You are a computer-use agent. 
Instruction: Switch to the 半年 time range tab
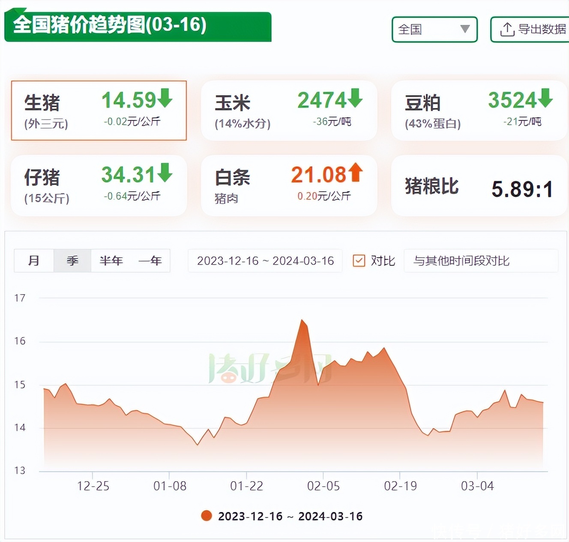(x=111, y=261)
